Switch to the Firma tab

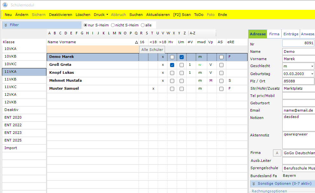coord(274,34)
